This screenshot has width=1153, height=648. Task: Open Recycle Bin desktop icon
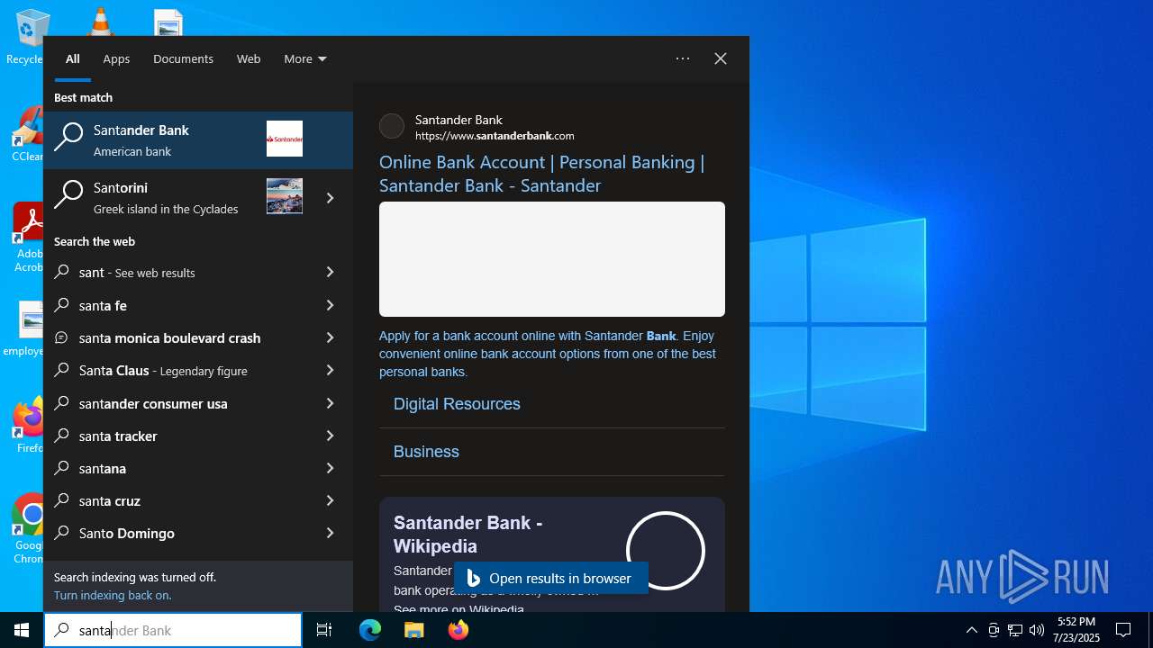pos(30,36)
